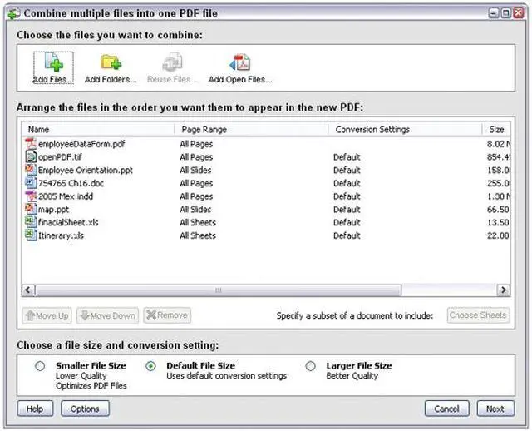Select the openPDF.tif file icon
The width and height of the screenshot is (532, 431).
coord(31,157)
